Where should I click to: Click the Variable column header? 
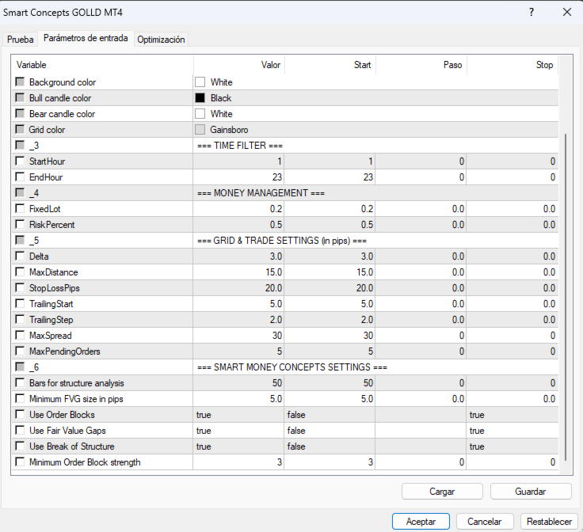tap(102, 65)
